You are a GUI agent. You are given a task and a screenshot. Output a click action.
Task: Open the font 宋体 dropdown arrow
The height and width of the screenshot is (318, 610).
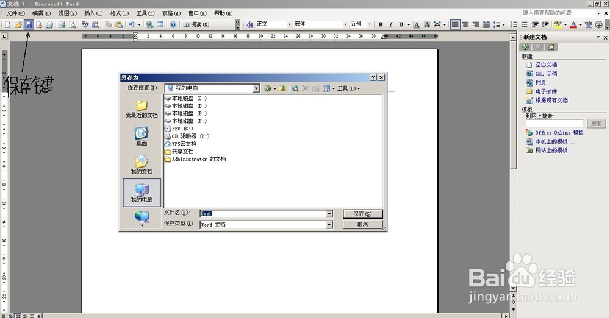click(345, 24)
